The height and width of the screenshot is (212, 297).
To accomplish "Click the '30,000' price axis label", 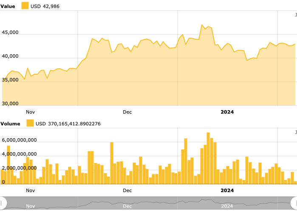I will [x=10, y=103].
